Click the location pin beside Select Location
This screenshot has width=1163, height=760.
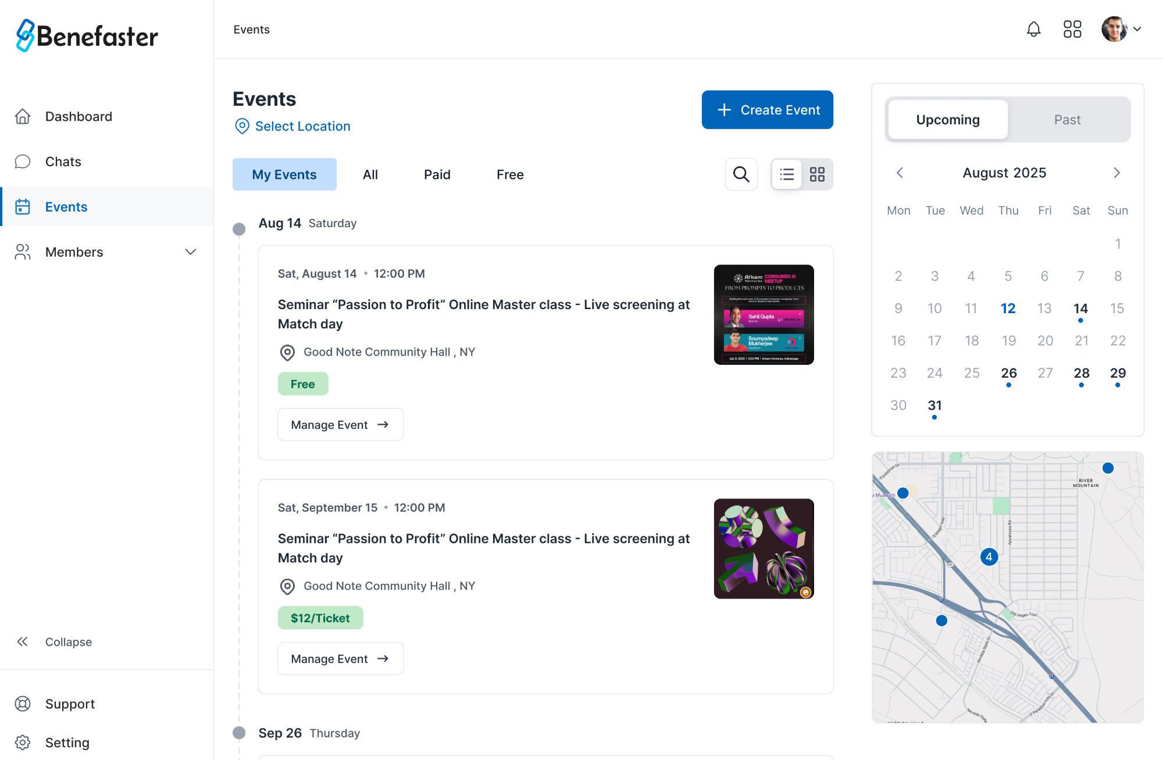click(x=242, y=126)
